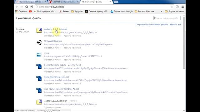
Task: Open the download940.mediafire.com source URL
Action: pos(86,80)
